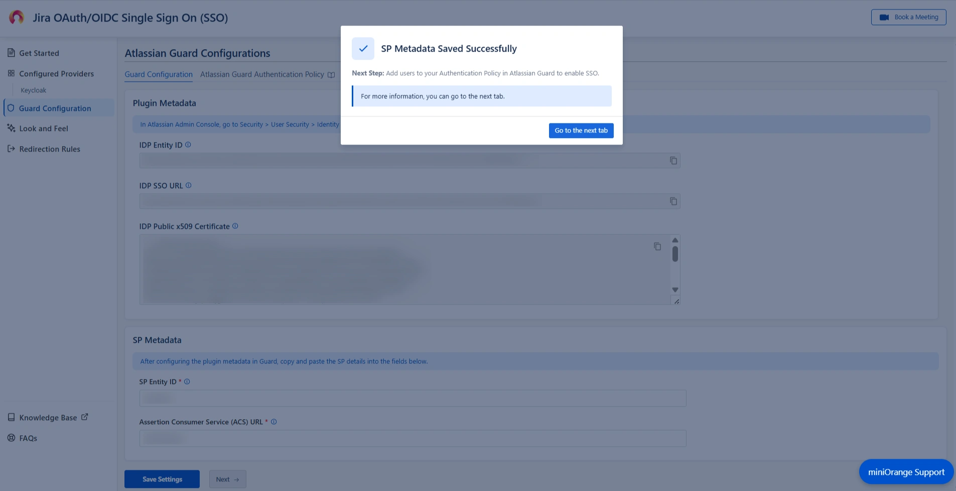Click the Knowledge Base book icon
This screenshot has height=491, width=956.
pos(11,417)
